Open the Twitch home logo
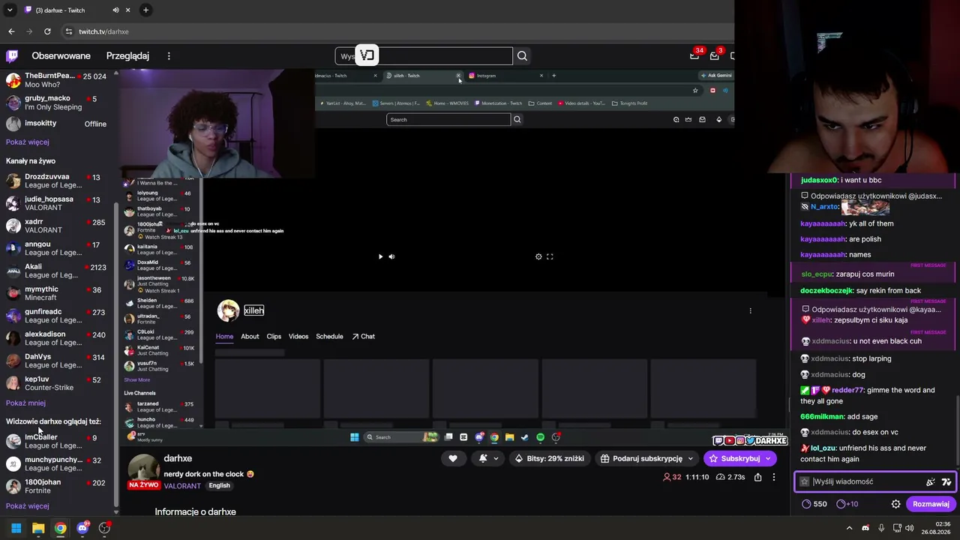 12,55
